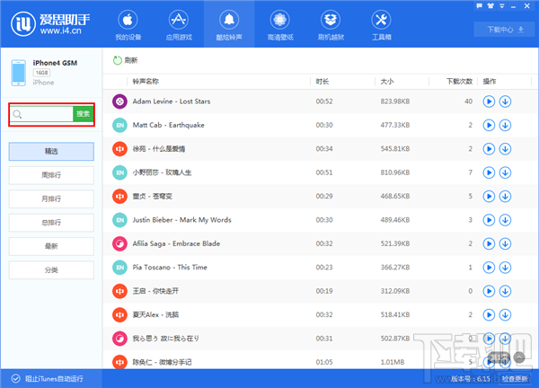Sort ringtones by the 时长 duration column
The width and height of the screenshot is (539, 388).
(x=323, y=81)
